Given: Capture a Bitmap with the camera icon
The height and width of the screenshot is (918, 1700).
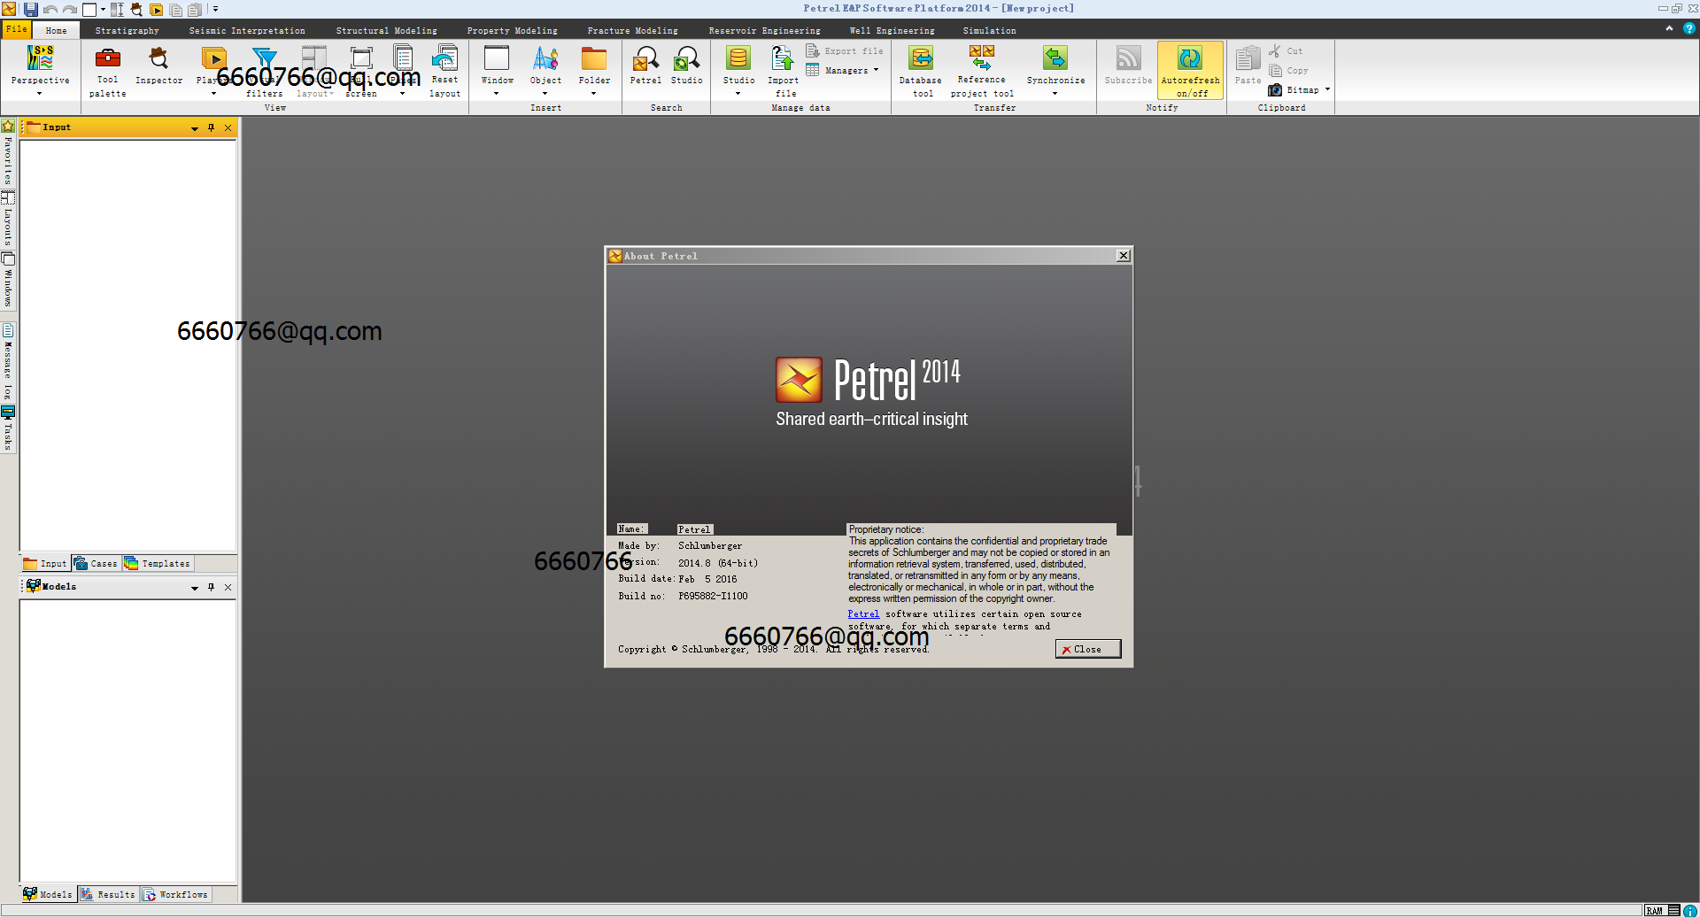Looking at the screenshot, I should point(1275,89).
